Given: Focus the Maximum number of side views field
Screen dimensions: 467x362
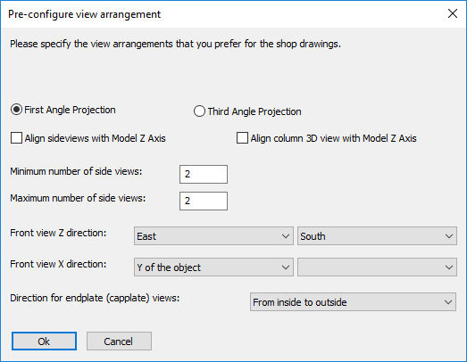Looking at the screenshot, I should (x=204, y=202).
